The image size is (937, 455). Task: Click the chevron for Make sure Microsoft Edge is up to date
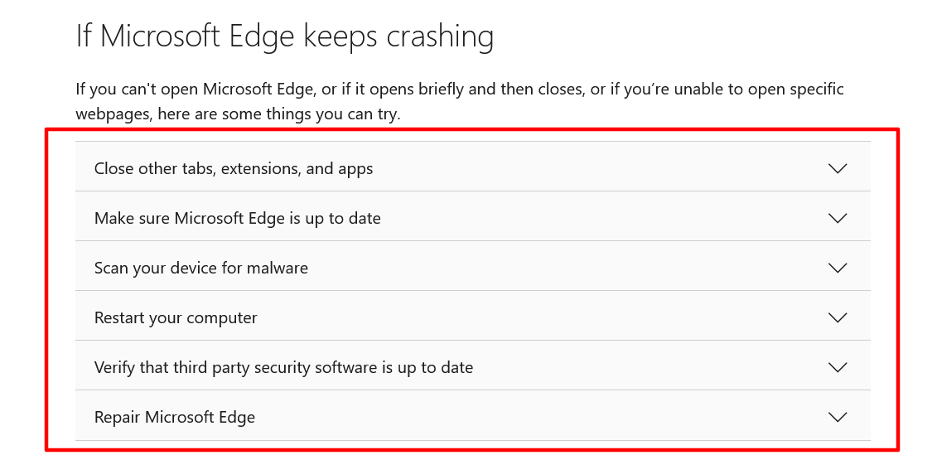click(838, 218)
